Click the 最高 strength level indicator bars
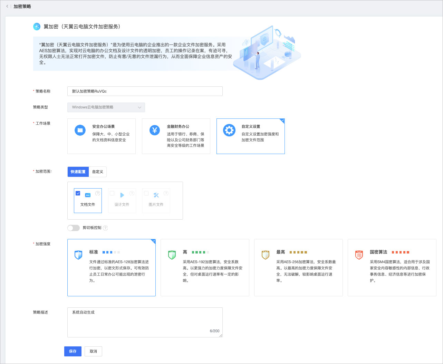 tap(298, 252)
